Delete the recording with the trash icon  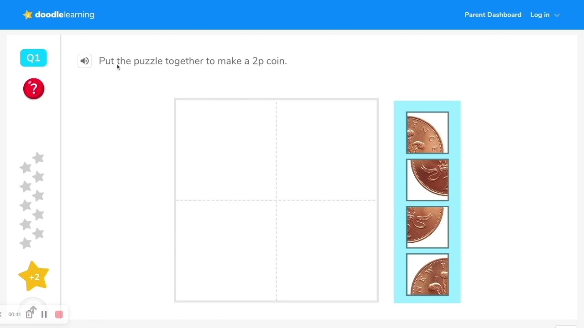29,314
